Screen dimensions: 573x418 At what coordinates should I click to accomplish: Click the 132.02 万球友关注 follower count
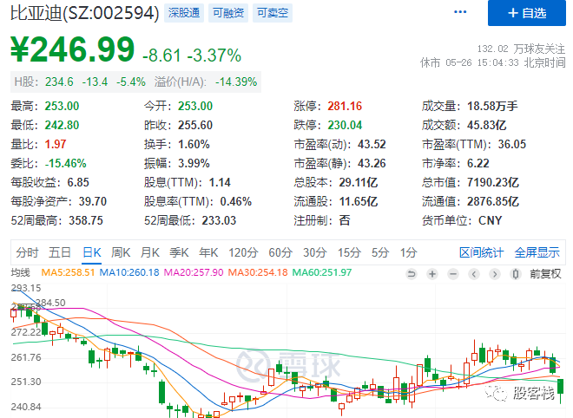(x=521, y=49)
